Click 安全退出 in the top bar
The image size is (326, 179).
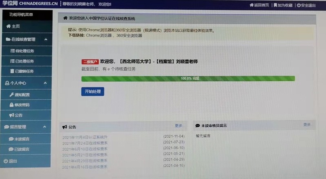click(306, 5)
